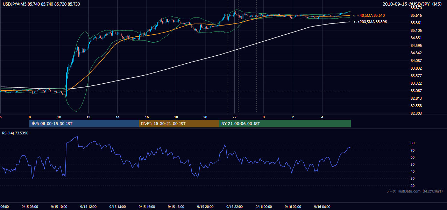Screen dimensions: 447x210
Task: Click the 9/15 18:00 date label
Action: [176, 206]
